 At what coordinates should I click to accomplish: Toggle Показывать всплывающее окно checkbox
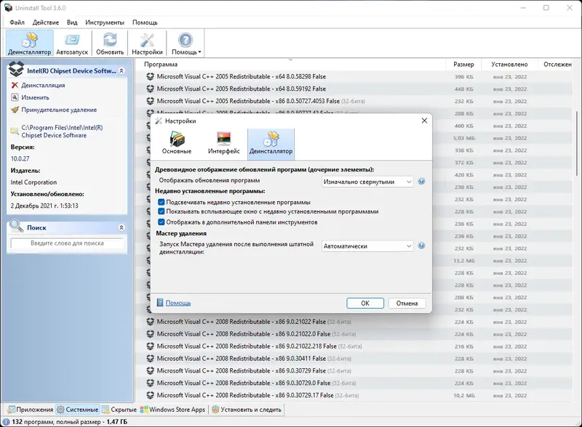point(161,211)
